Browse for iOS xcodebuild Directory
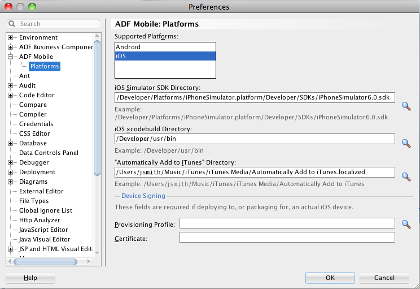The image size is (420, 289). point(406,143)
